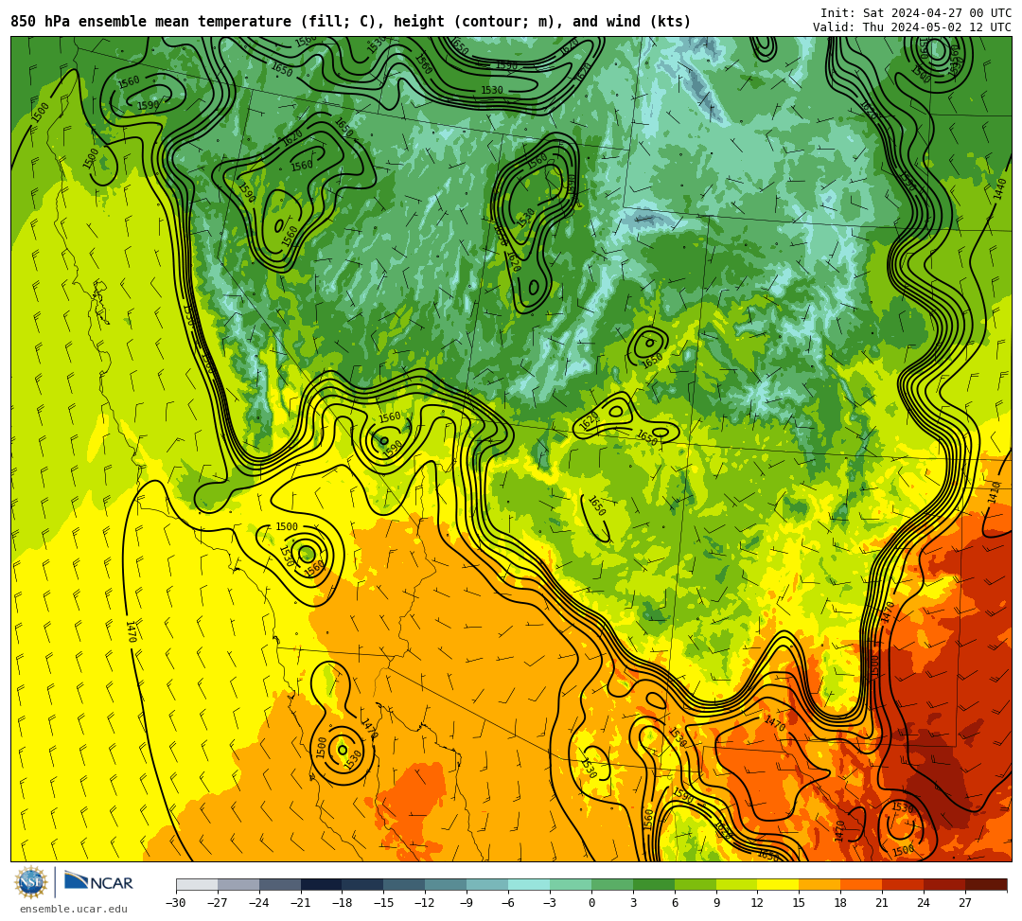Viewport: 1022px width, 921px height.
Task: Click the 15 colorbar tick label
Action: coord(799,903)
